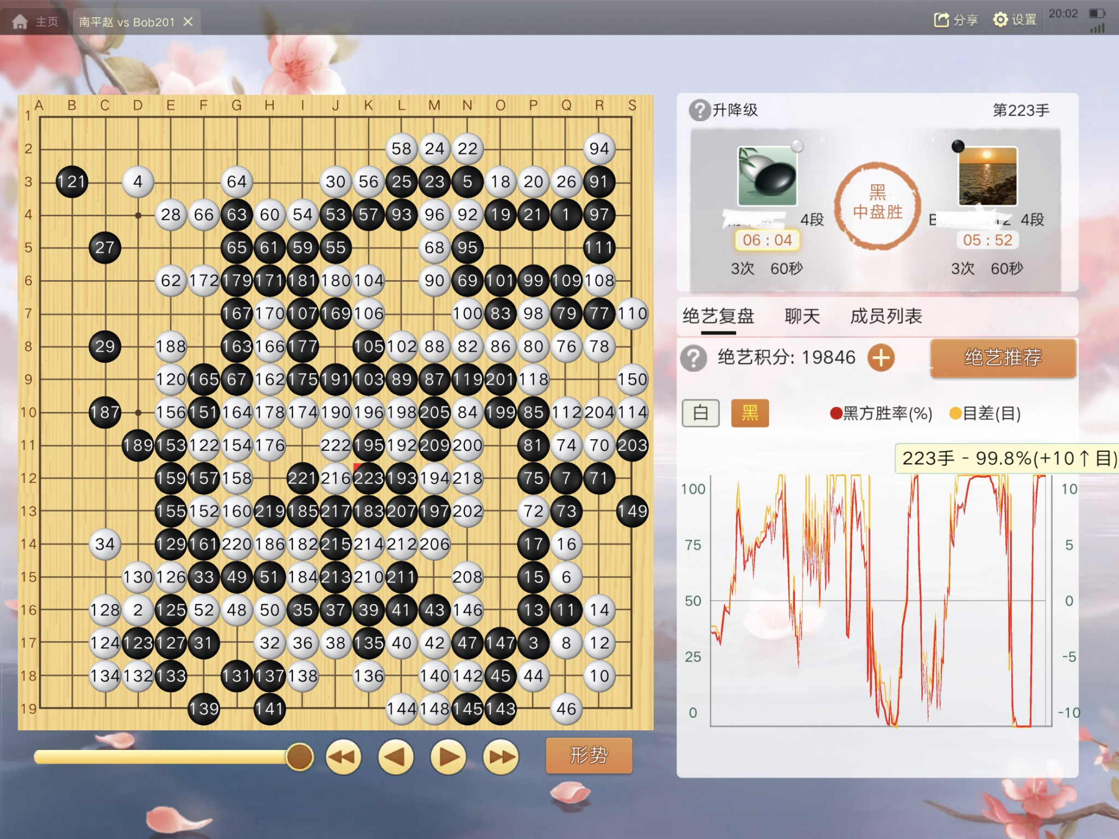Click white stone 110 at S7
This screenshot has height=839, width=1119.
tap(632, 314)
